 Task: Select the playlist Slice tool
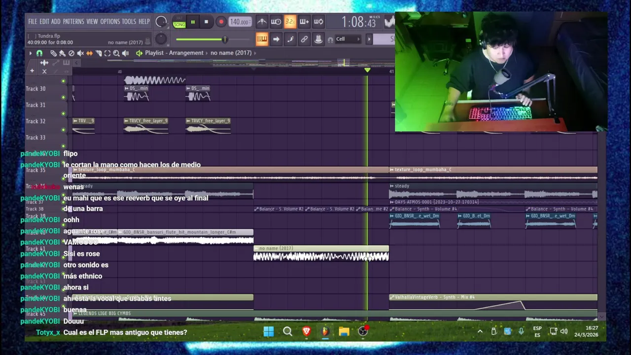(x=98, y=53)
